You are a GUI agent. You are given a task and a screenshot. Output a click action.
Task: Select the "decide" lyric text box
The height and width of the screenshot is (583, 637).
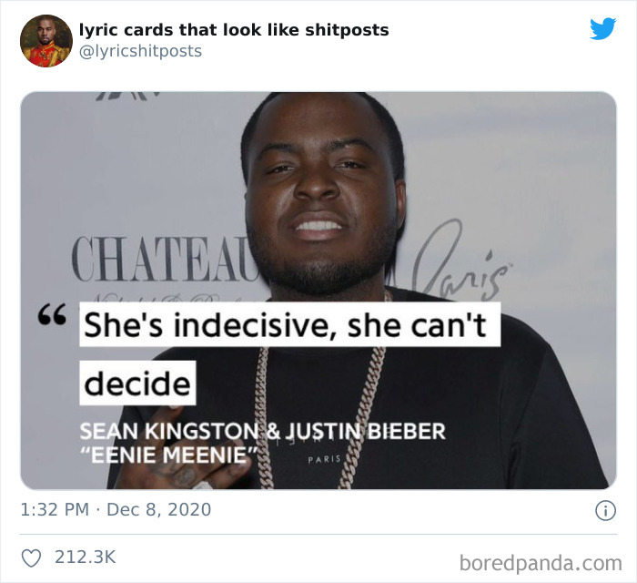pyautogui.click(x=137, y=383)
